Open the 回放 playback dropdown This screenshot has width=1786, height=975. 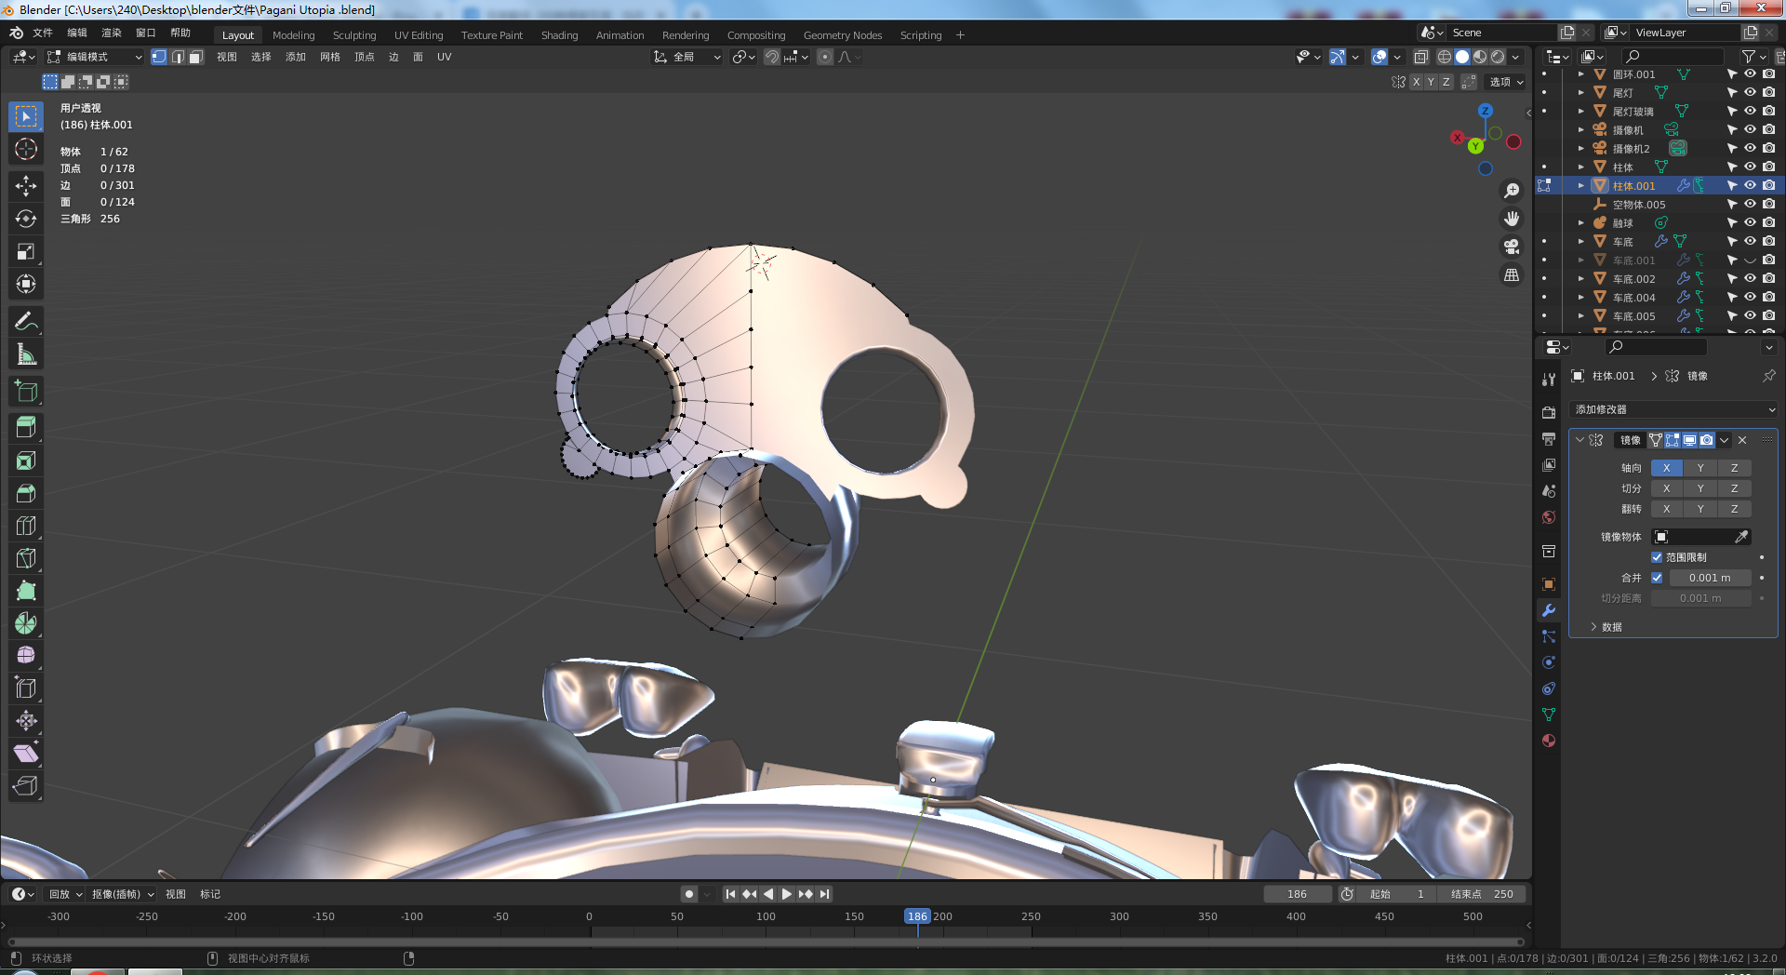click(x=65, y=894)
